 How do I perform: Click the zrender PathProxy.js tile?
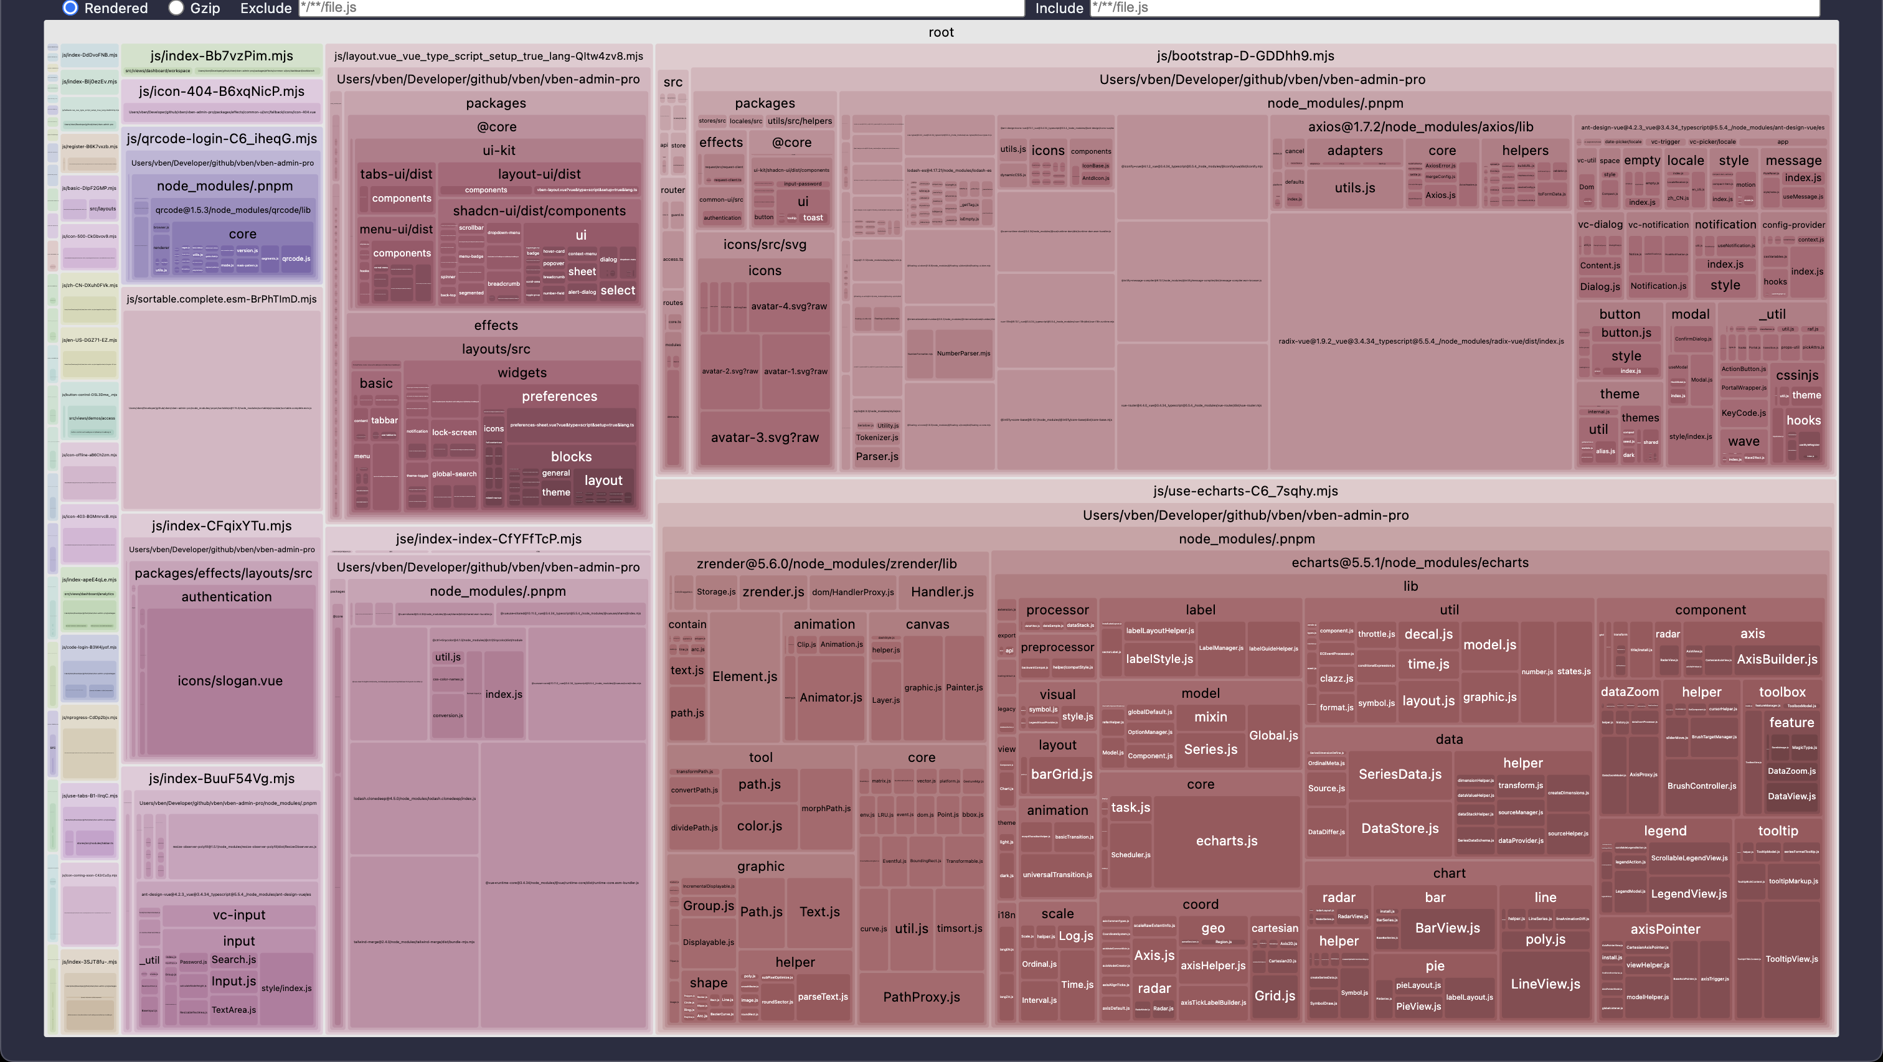point(921,998)
